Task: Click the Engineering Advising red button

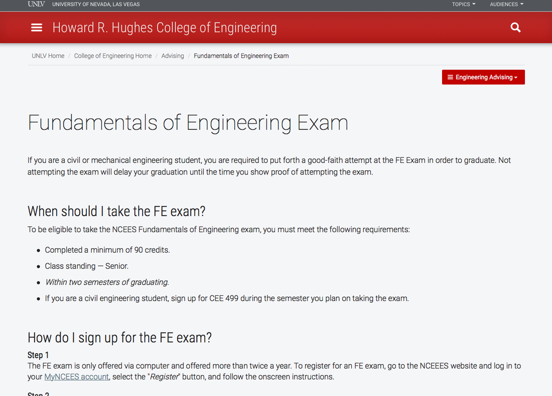Action: point(483,77)
